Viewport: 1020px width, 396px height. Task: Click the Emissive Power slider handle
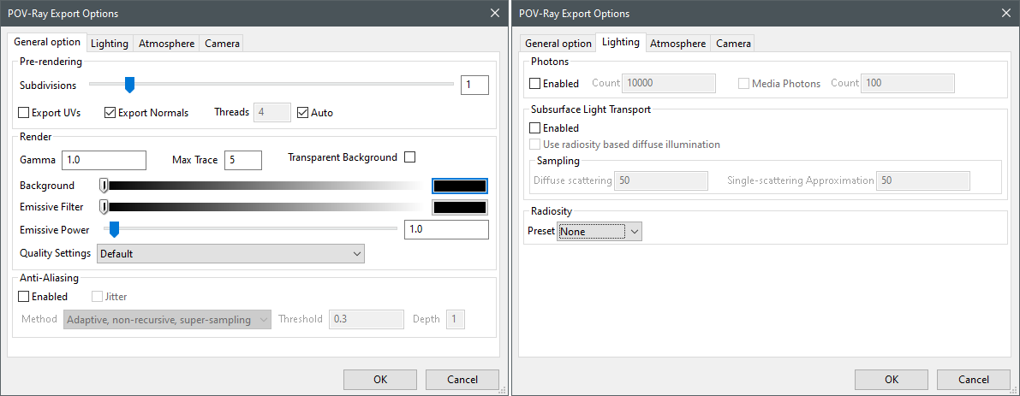[115, 229]
